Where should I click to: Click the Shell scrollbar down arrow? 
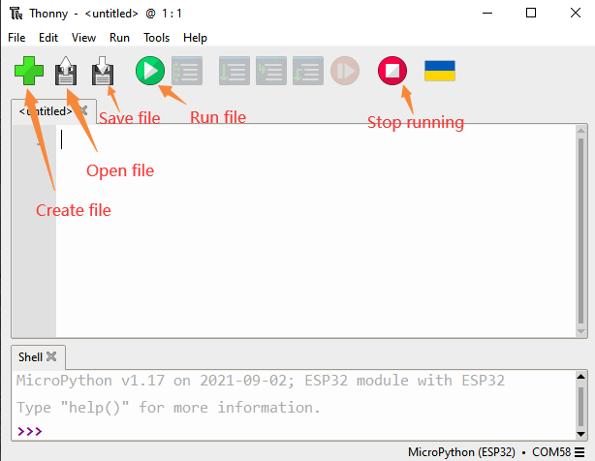tap(580, 434)
